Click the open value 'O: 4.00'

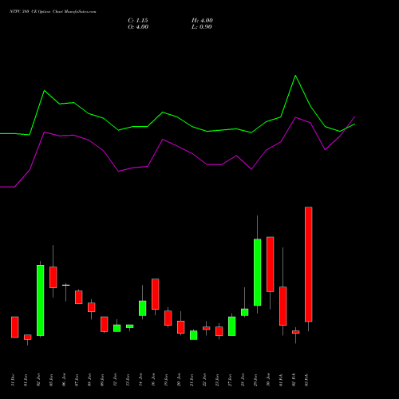coord(138,27)
